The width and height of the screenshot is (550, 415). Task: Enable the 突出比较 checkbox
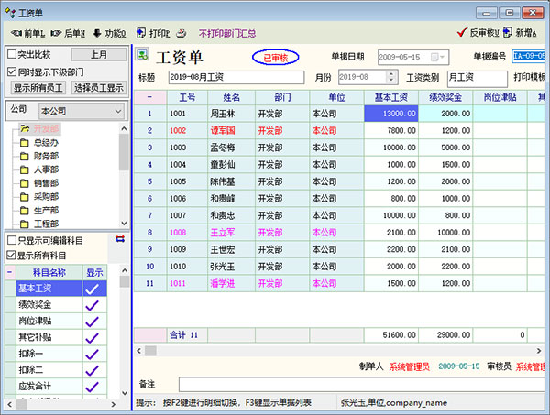coord(12,54)
